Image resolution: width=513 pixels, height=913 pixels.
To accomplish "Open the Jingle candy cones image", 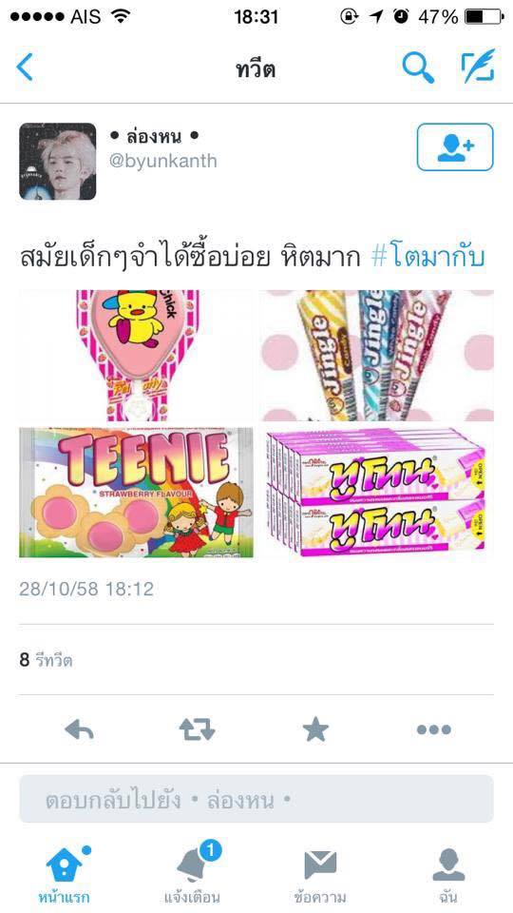I will point(377,355).
